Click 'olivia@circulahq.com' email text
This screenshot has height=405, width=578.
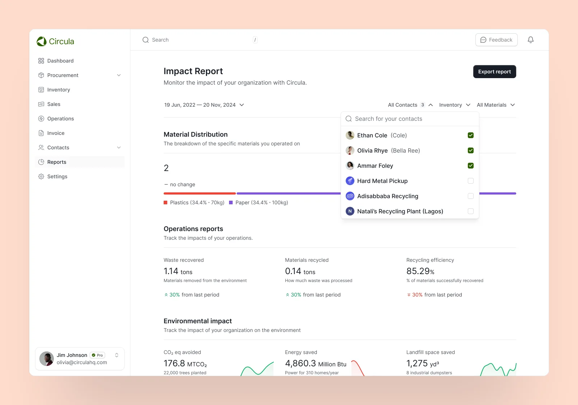click(x=82, y=362)
